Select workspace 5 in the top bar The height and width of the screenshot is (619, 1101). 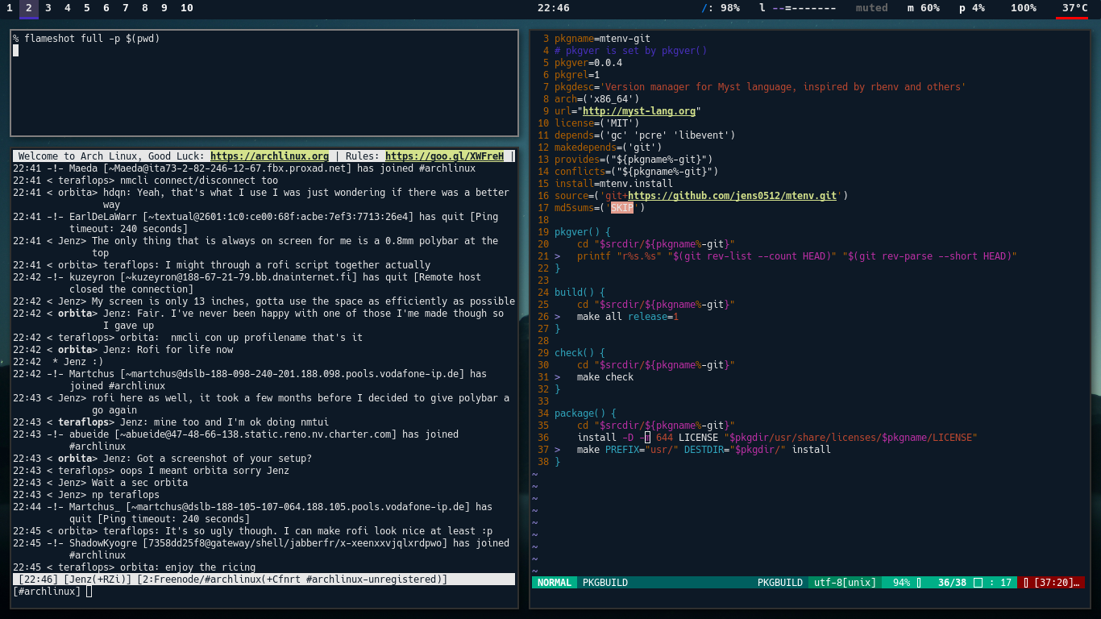pyautogui.click(x=87, y=8)
